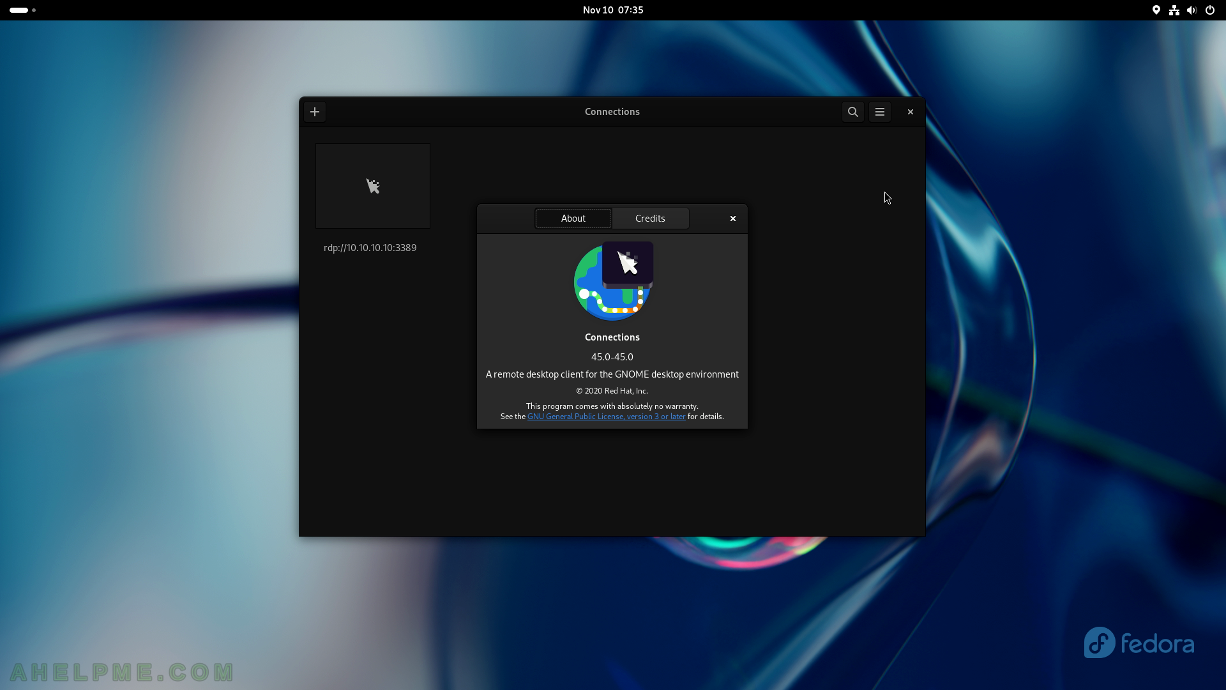Viewport: 1226px width, 690px height.
Task: Click the volume speaker icon
Action: (1192, 10)
